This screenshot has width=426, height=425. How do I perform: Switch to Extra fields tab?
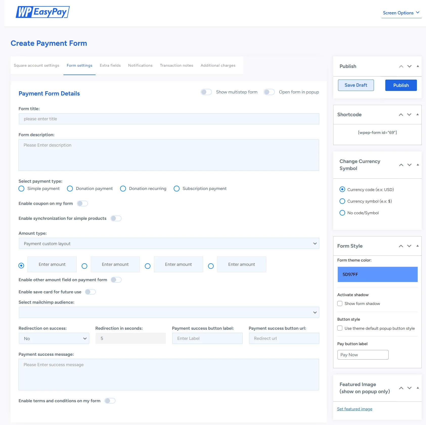tap(110, 65)
